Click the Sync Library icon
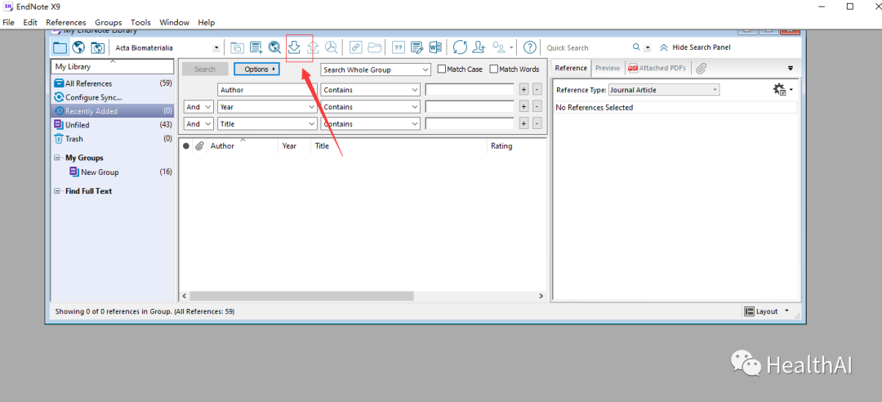The image size is (882, 402). (x=460, y=48)
